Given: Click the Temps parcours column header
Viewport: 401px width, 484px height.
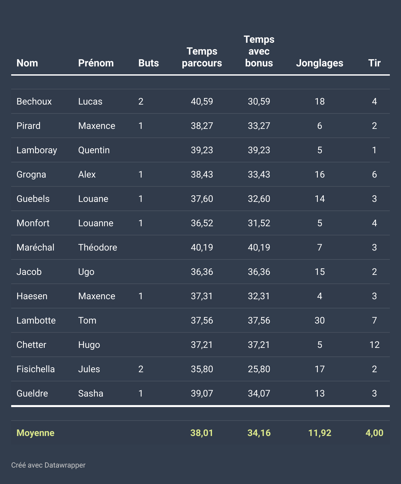Looking at the screenshot, I should (202, 57).
